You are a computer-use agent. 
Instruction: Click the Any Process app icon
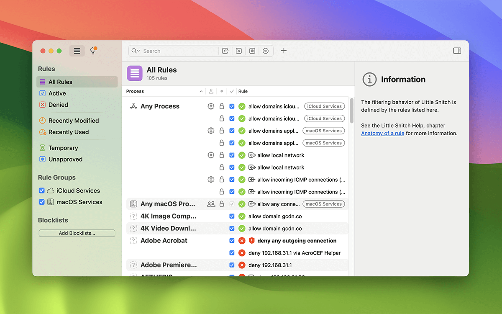[133, 106]
